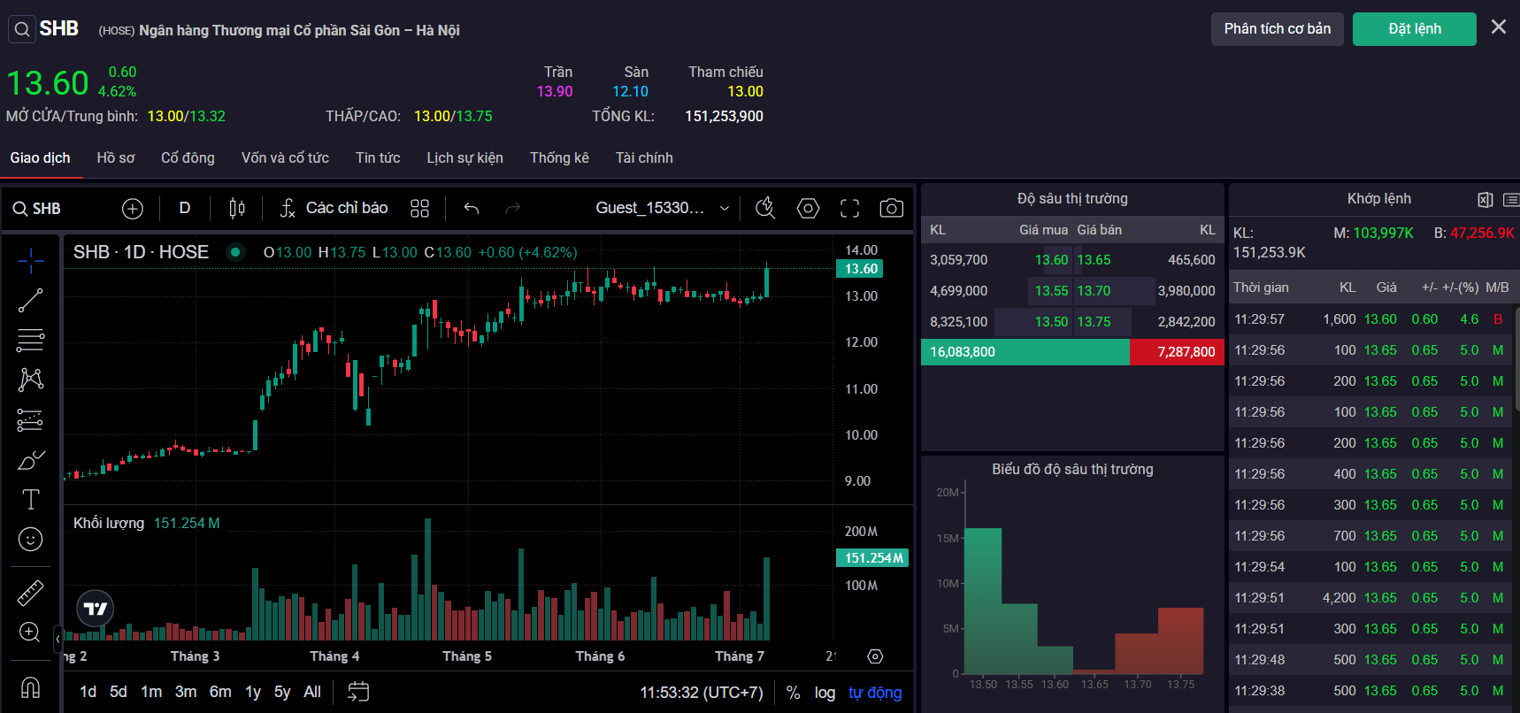Open the quick search lightbulb icon
The width and height of the screenshot is (1520, 713).
(x=765, y=209)
